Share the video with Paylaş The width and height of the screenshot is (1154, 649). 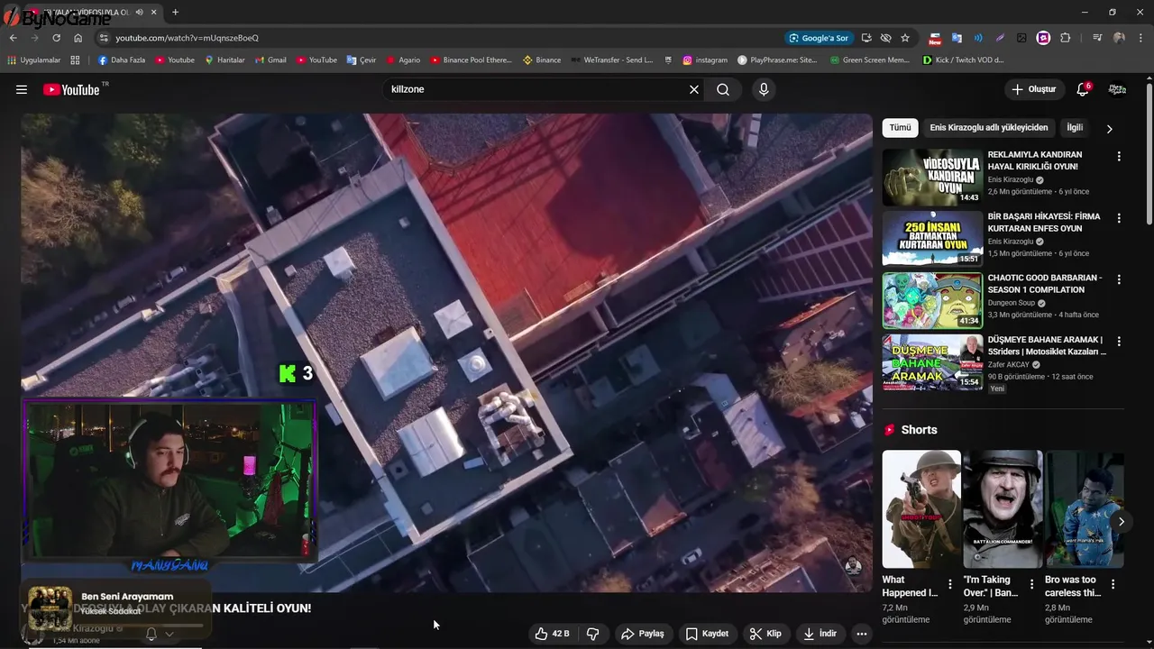coord(642,634)
